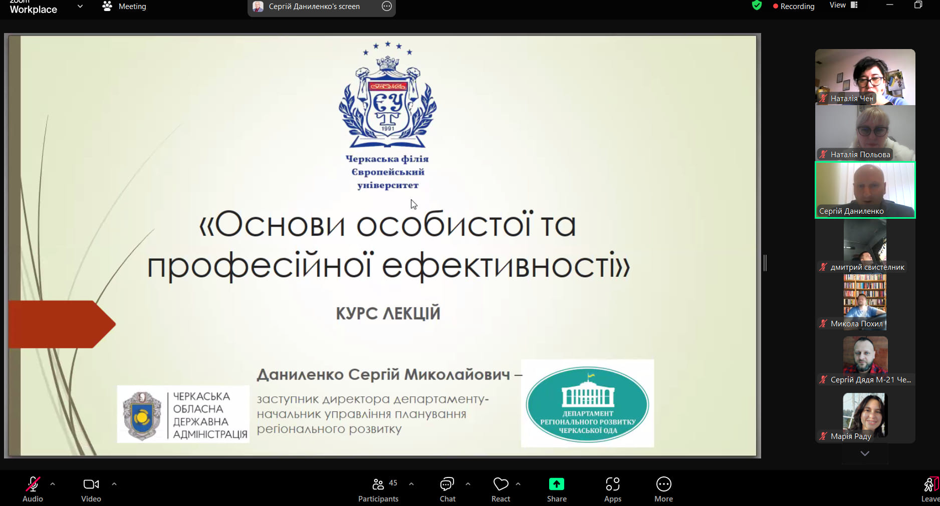This screenshot has height=506, width=940.
Task: Expand audio options arrow next to Audio
Action: [x=53, y=484]
